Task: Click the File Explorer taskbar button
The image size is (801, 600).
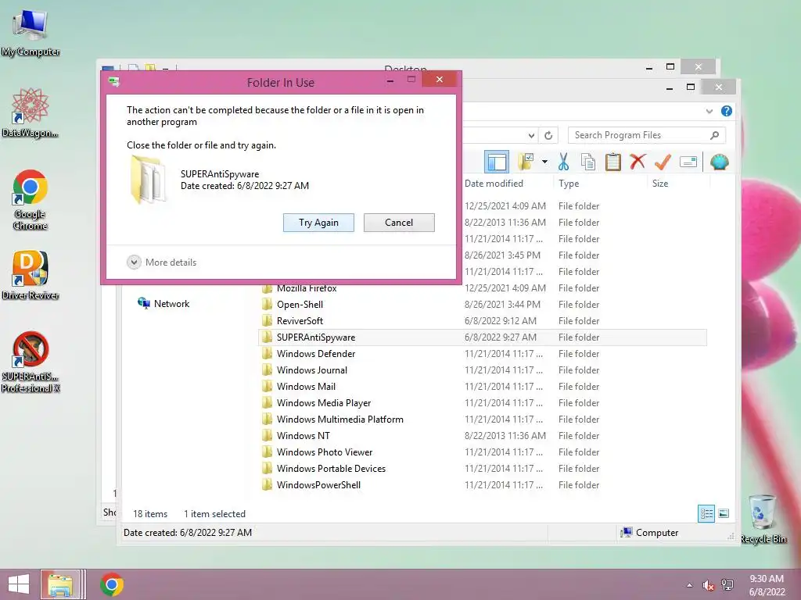Action: pos(63,584)
